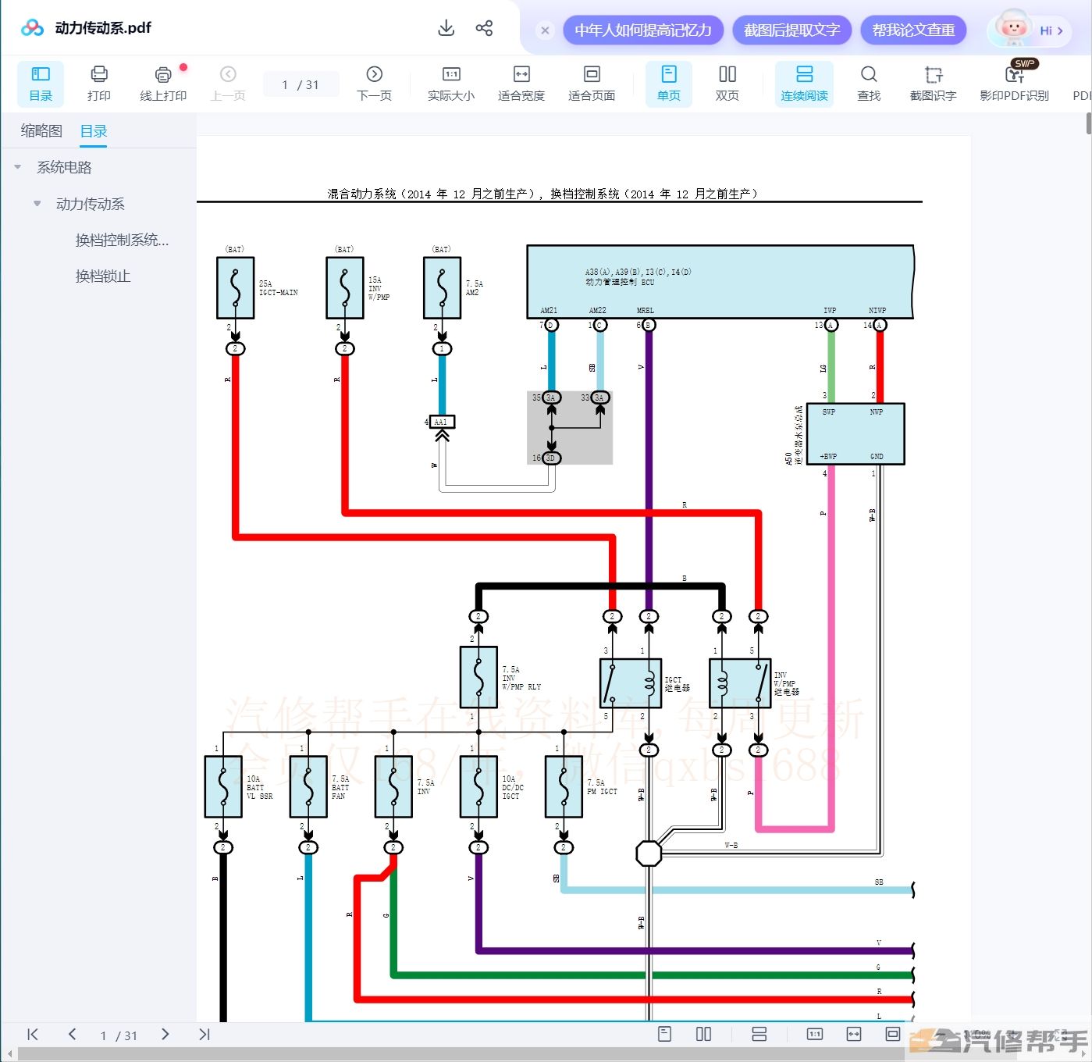Click the 截图后提取文字 suggestion button
Image resolution: width=1092 pixels, height=1062 pixels.
(791, 30)
